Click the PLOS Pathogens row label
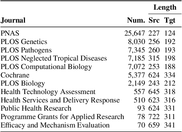This screenshot has width=182, height=132. tap(26, 50)
